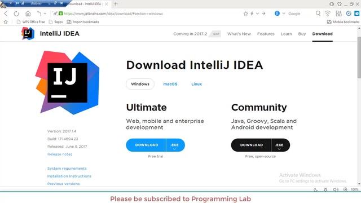The image size is (361, 203).
Task: Open the WPS Office Free bookmark
Action: [31, 22]
